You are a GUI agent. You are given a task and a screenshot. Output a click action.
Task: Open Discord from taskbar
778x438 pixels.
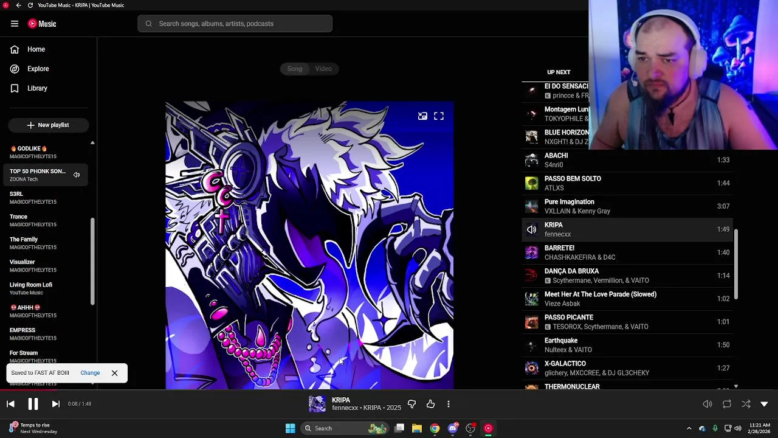click(453, 428)
